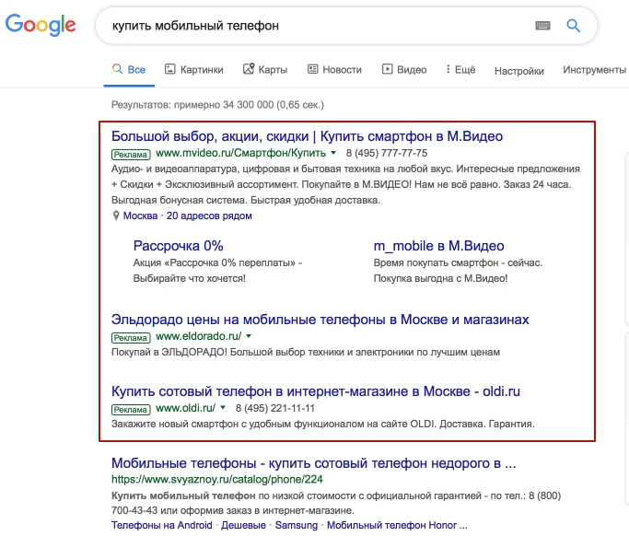
Task: Switch to the Картинки tab
Action: tap(193, 70)
